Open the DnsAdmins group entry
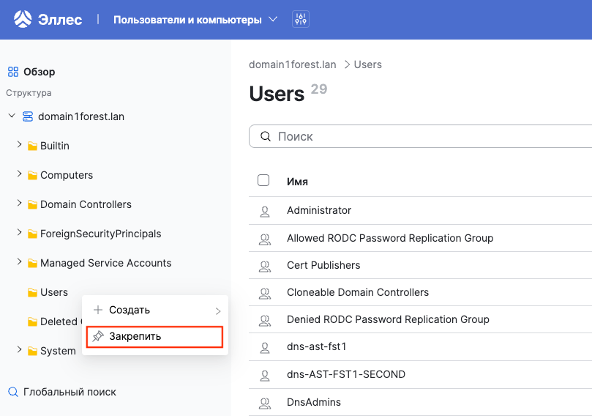The image size is (592, 416). pyautogui.click(x=314, y=402)
